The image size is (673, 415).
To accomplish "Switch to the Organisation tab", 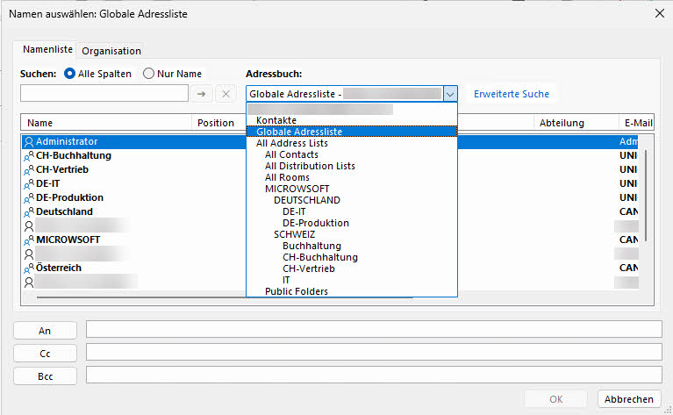I will 111,51.
